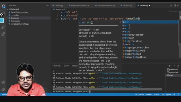Maximize the terminal panel with the caret
The height and width of the screenshot is (102, 181).
point(175,66)
